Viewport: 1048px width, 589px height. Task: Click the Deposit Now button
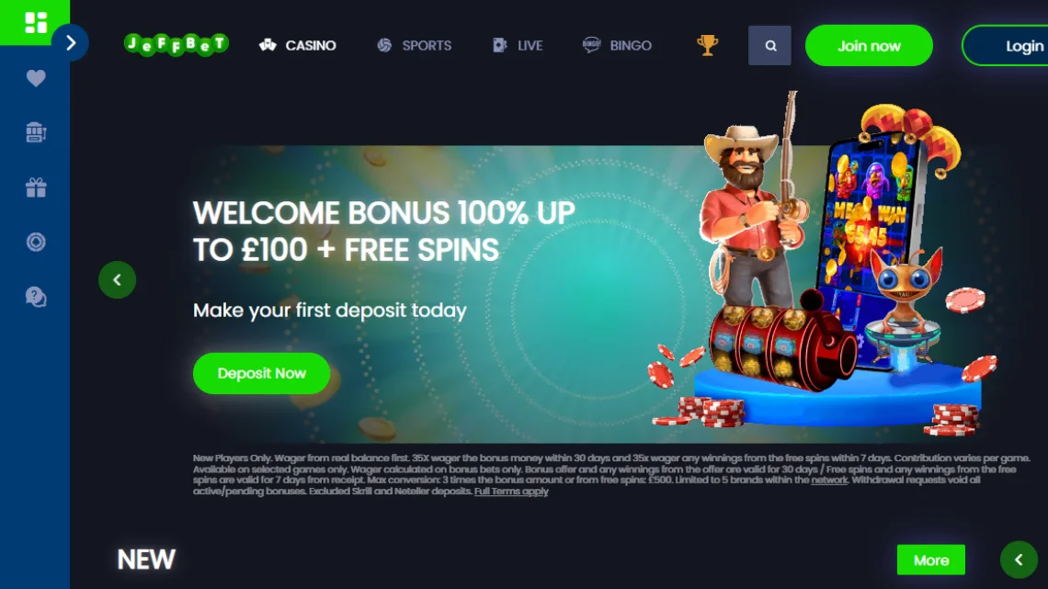261,373
